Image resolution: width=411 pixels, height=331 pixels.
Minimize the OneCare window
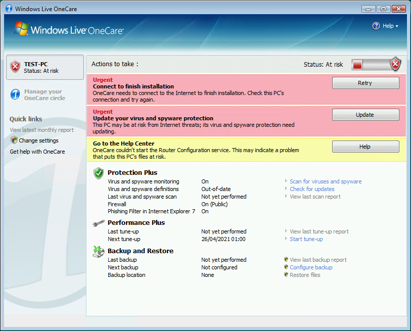[368, 9]
